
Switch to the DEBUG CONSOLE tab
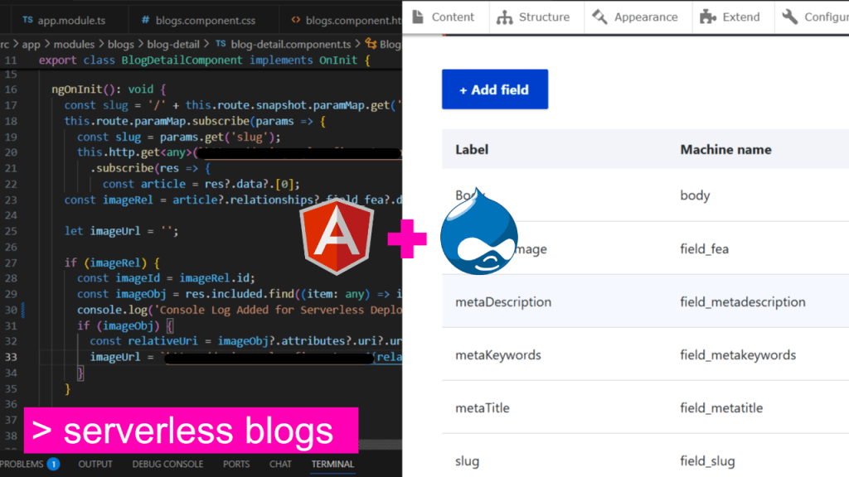[167, 465]
